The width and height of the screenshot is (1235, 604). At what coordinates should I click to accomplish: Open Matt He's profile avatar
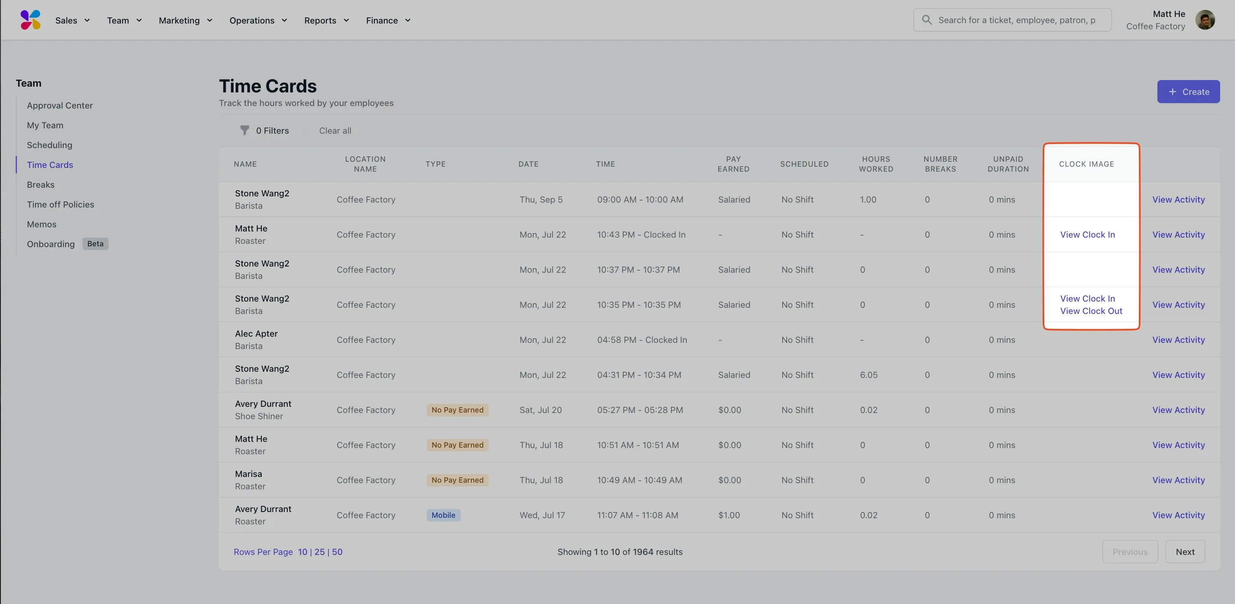coord(1205,20)
